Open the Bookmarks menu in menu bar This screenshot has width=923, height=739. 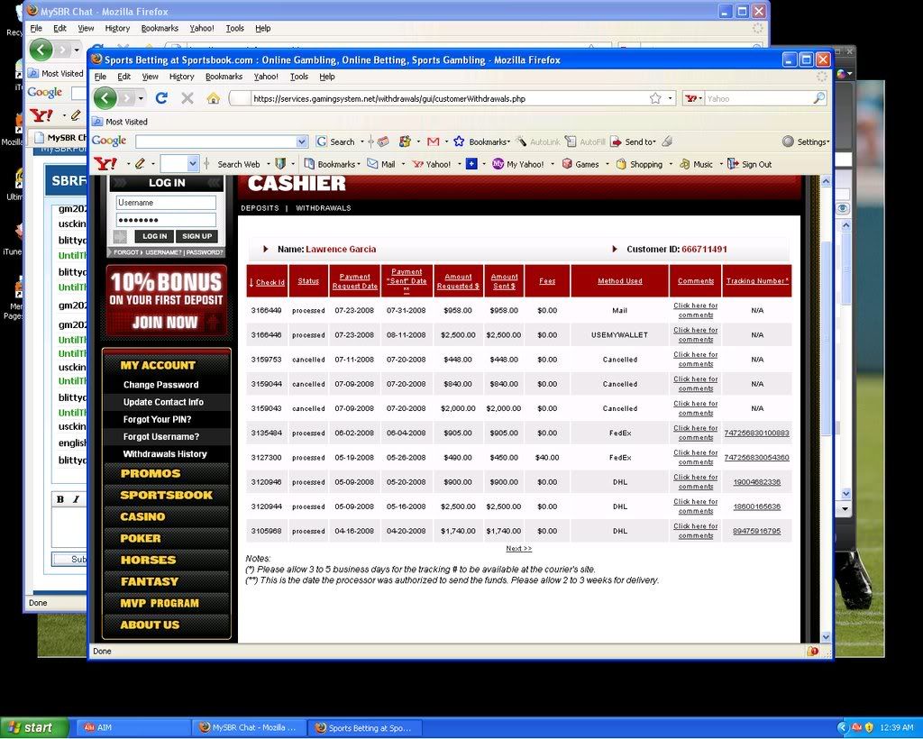(x=224, y=77)
